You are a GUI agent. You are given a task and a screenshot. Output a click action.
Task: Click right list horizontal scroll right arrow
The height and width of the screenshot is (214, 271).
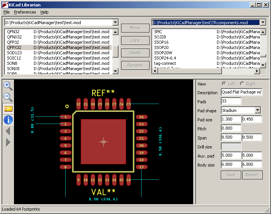pyautogui.click(x=257, y=71)
